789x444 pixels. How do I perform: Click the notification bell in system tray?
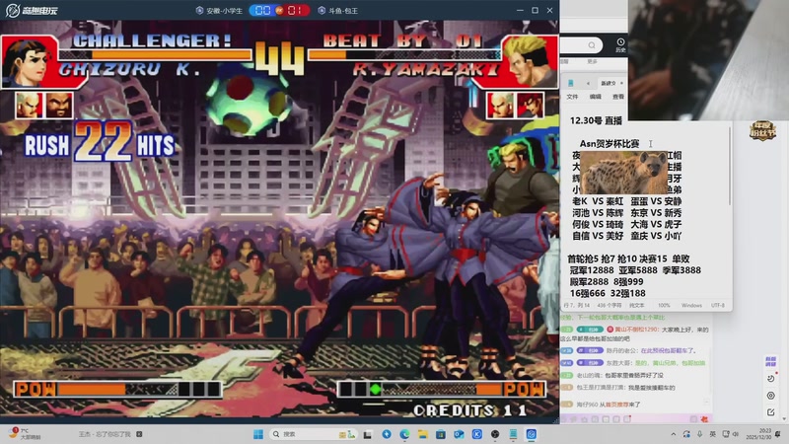778,434
